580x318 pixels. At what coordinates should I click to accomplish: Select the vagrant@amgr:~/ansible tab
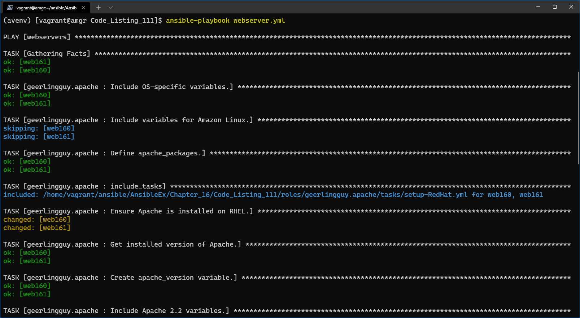pos(46,8)
